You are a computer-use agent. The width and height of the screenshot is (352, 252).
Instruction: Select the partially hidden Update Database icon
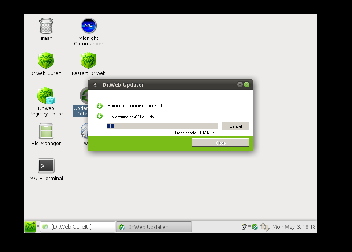80,102
